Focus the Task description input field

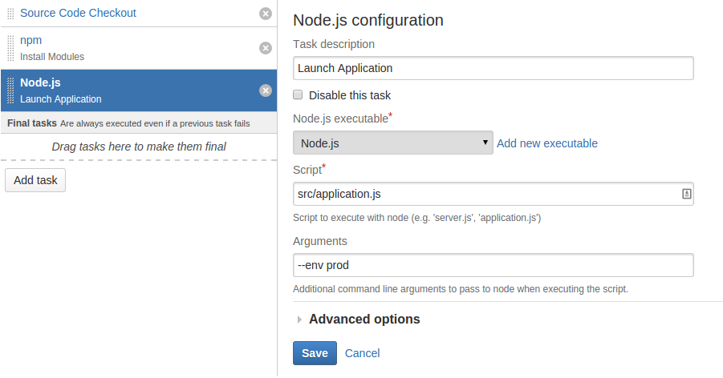(x=493, y=68)
